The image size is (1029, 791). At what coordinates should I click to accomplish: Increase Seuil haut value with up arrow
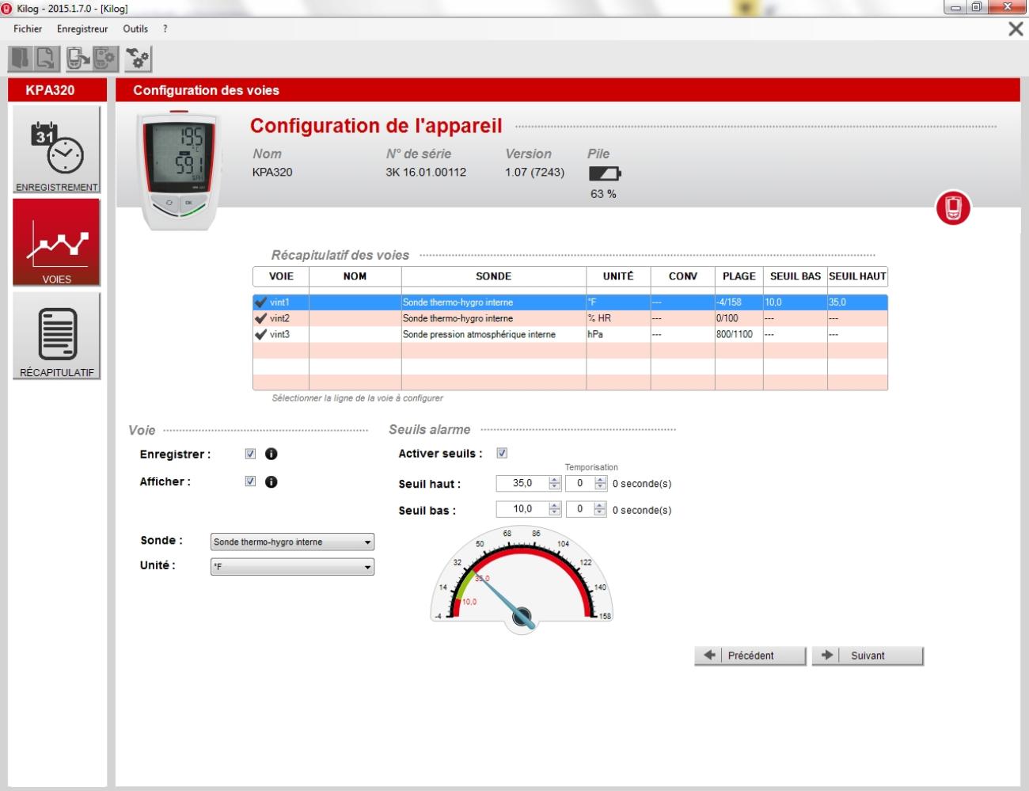554,480
